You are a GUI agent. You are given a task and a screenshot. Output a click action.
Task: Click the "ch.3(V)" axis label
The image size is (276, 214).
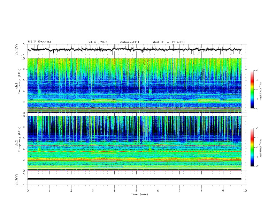click(x=17, y=179)
